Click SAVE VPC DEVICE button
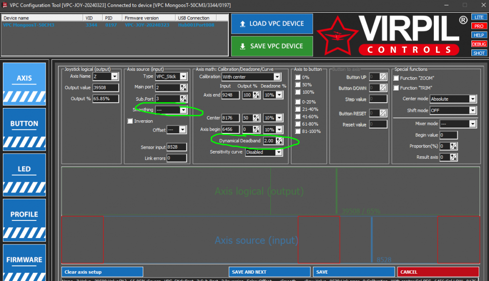 click(x=272, y=46)
